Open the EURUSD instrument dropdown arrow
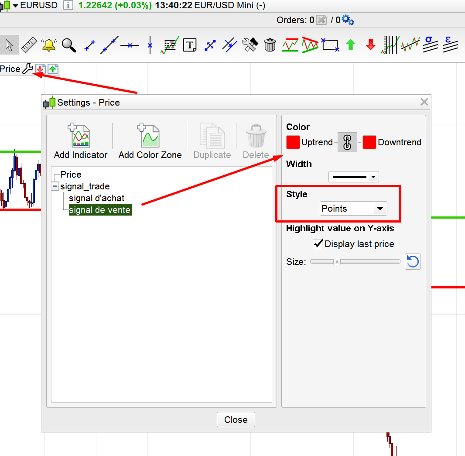Screen dimensions: 465x456 [x=15, y=6]
